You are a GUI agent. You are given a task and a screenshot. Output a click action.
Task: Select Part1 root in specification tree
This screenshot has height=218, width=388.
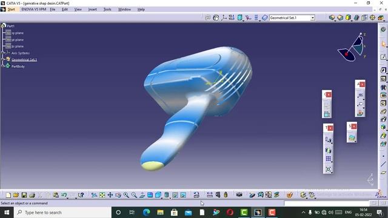[x=11, y=26]
